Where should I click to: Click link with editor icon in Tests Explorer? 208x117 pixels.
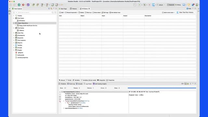point(51,9)
